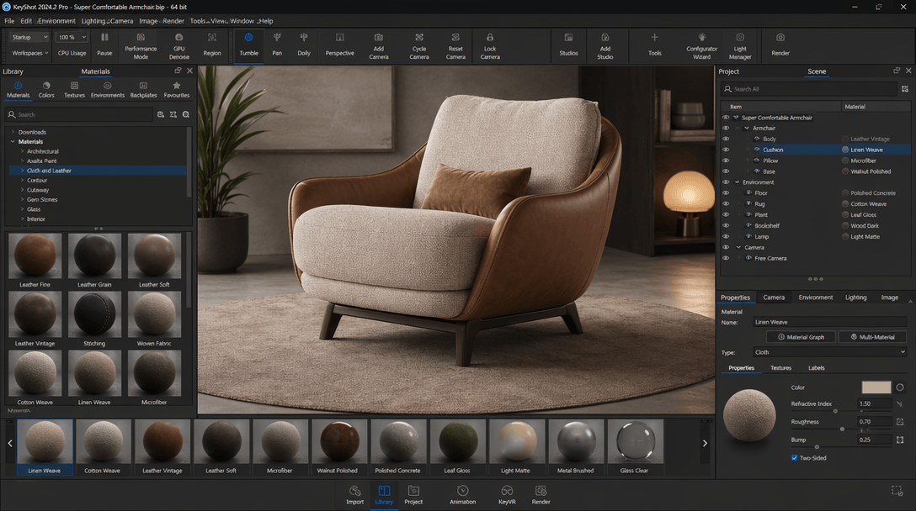Select the Walnut Polished material thumbnail
The height and width of the screenshot is (511, 916).
pos(336,446)
